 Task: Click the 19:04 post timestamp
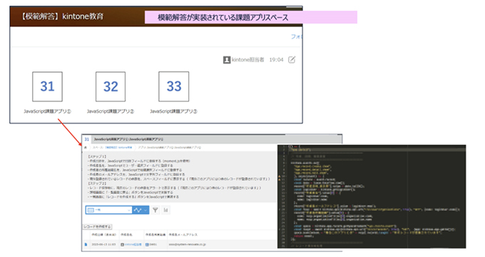click(x=276, y=60)
